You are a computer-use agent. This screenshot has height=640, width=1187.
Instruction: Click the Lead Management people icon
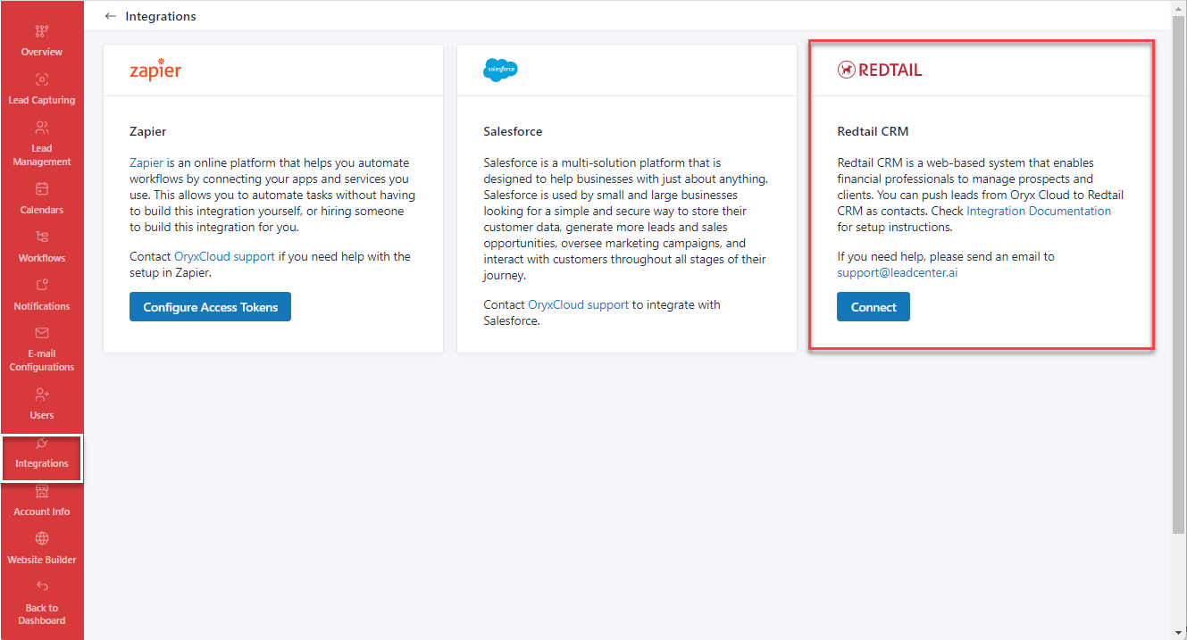tap(42, 128)
